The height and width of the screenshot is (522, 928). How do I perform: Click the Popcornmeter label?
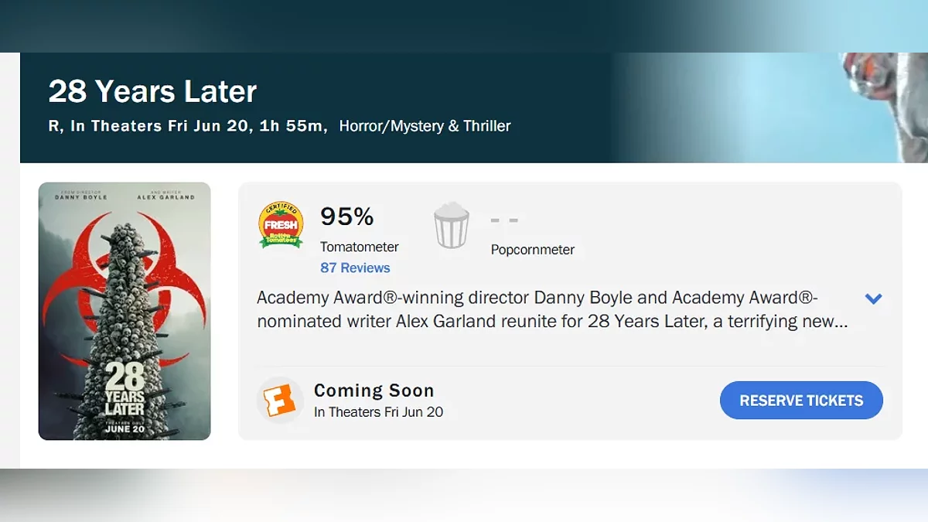(533, 250)
